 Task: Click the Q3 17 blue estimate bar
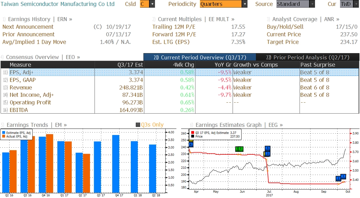tap(98, 167)
